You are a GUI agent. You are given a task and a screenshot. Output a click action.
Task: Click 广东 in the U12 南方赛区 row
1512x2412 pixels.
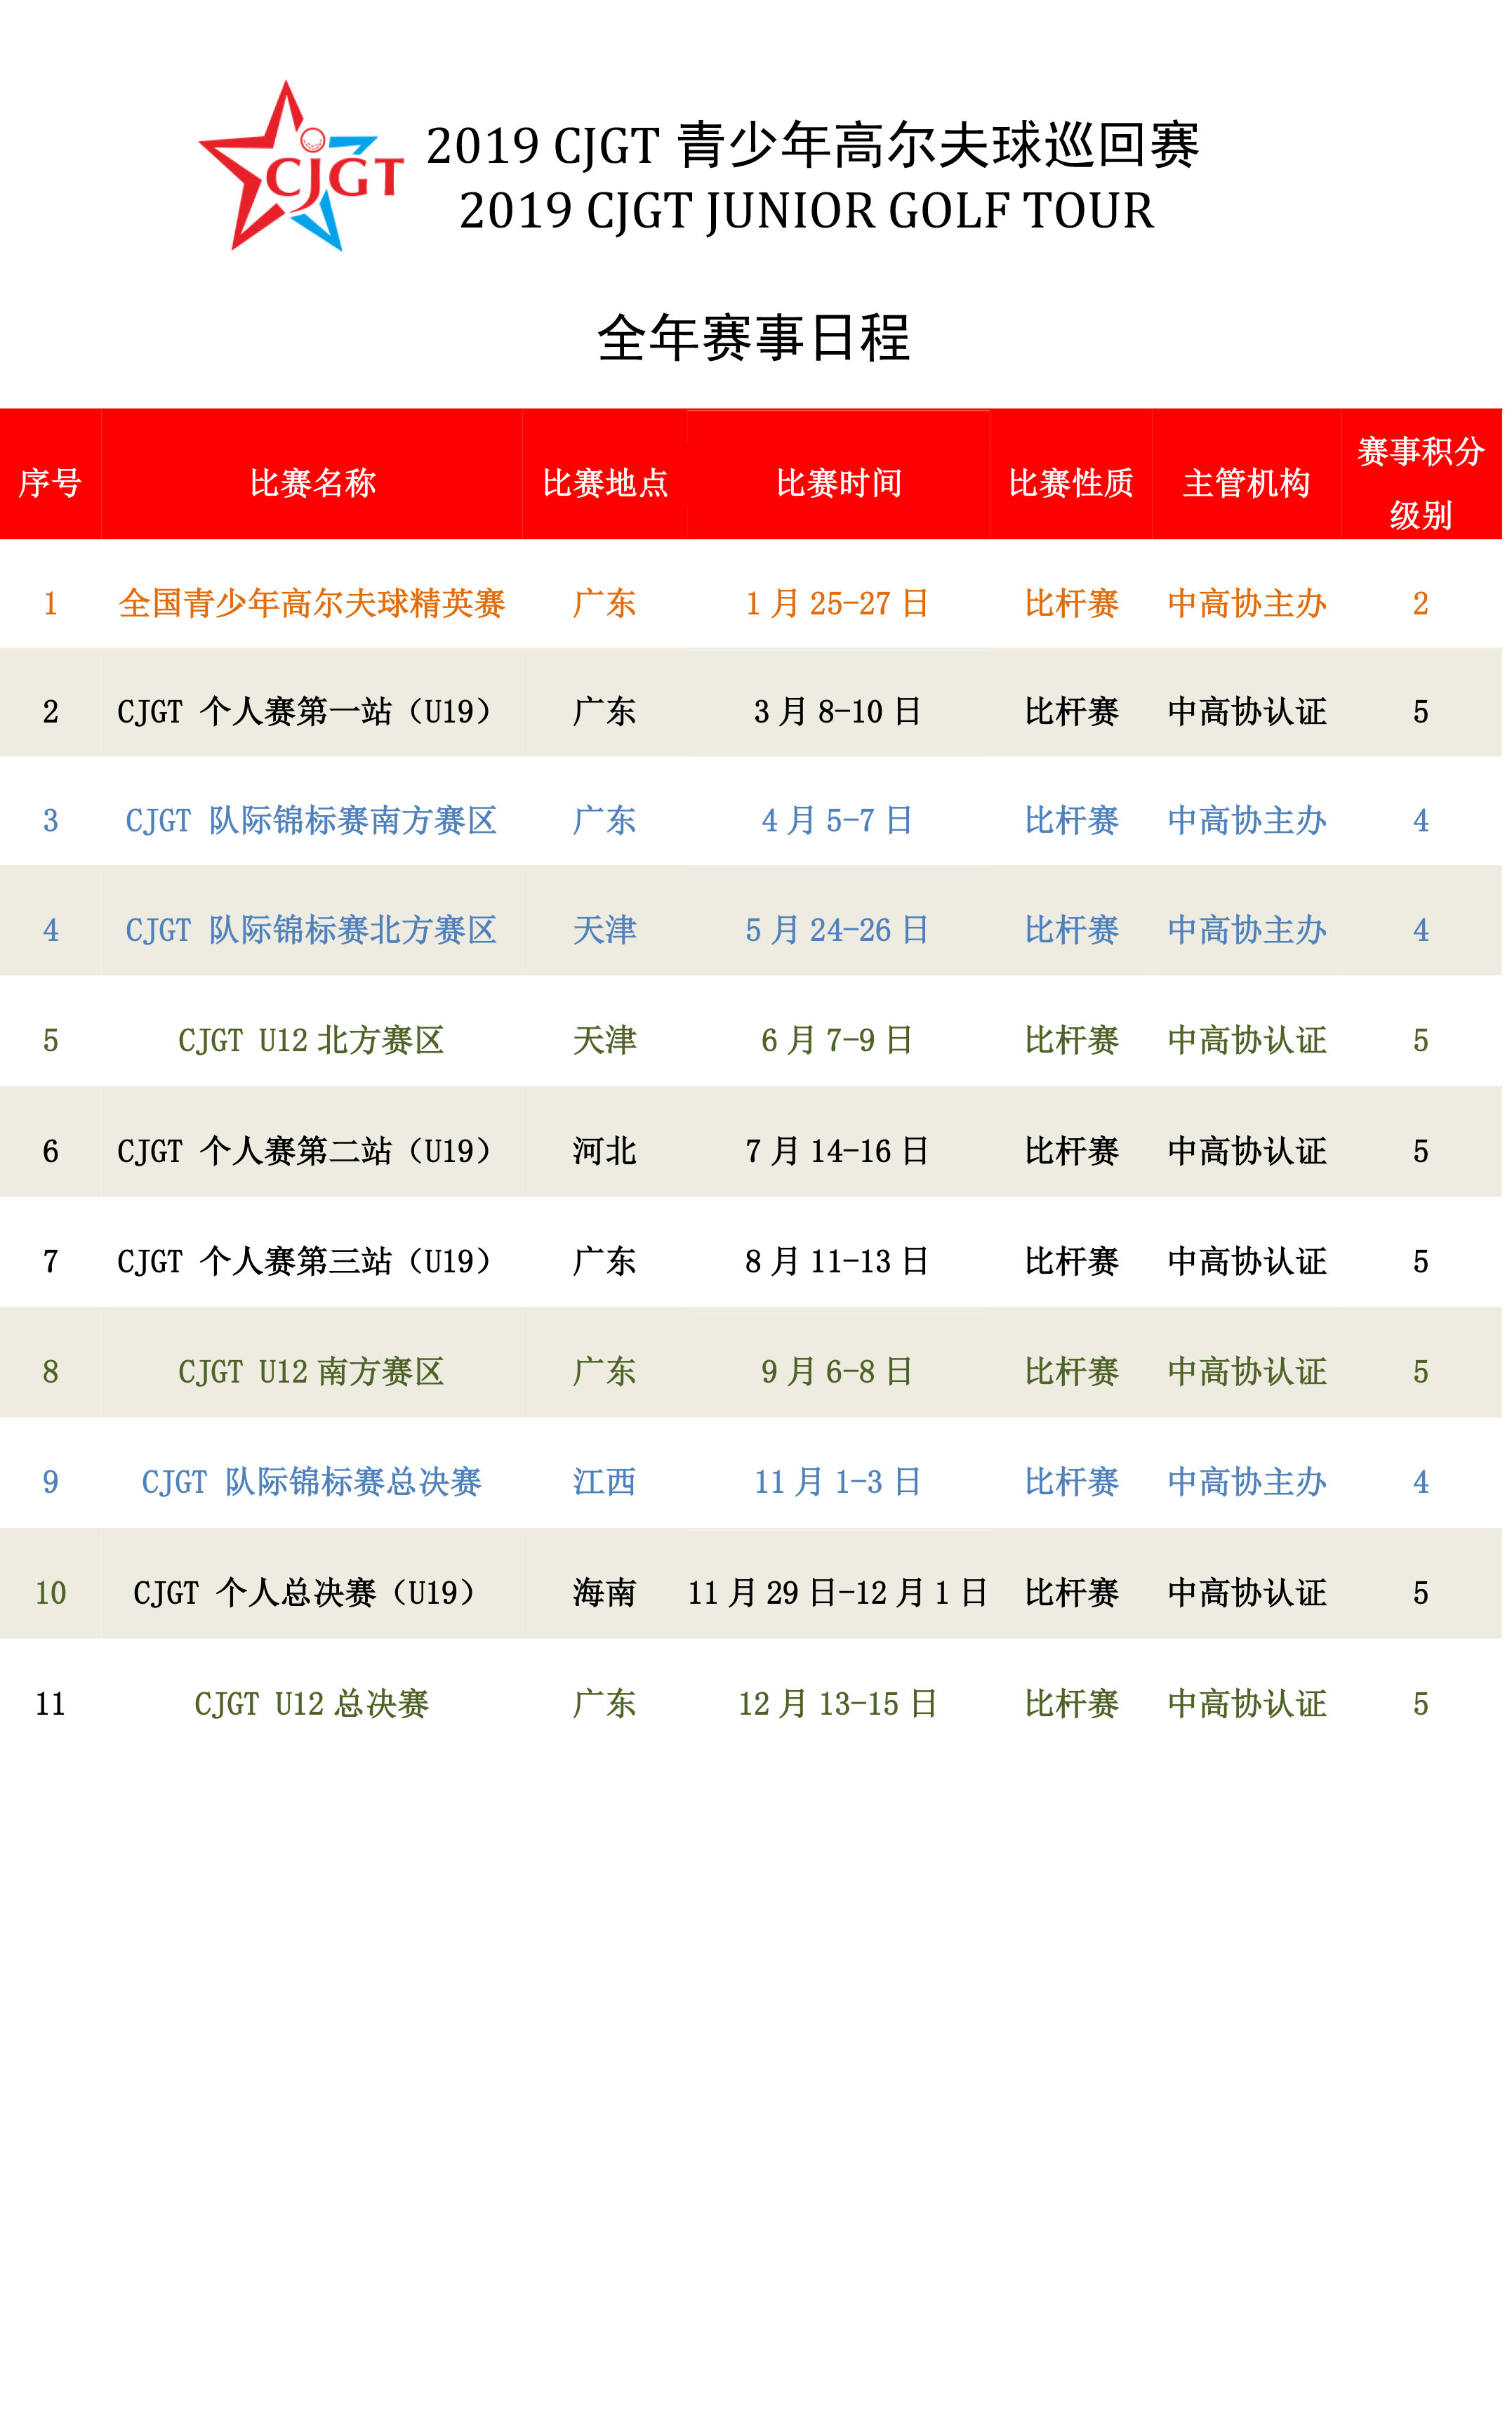point(605,1371)
